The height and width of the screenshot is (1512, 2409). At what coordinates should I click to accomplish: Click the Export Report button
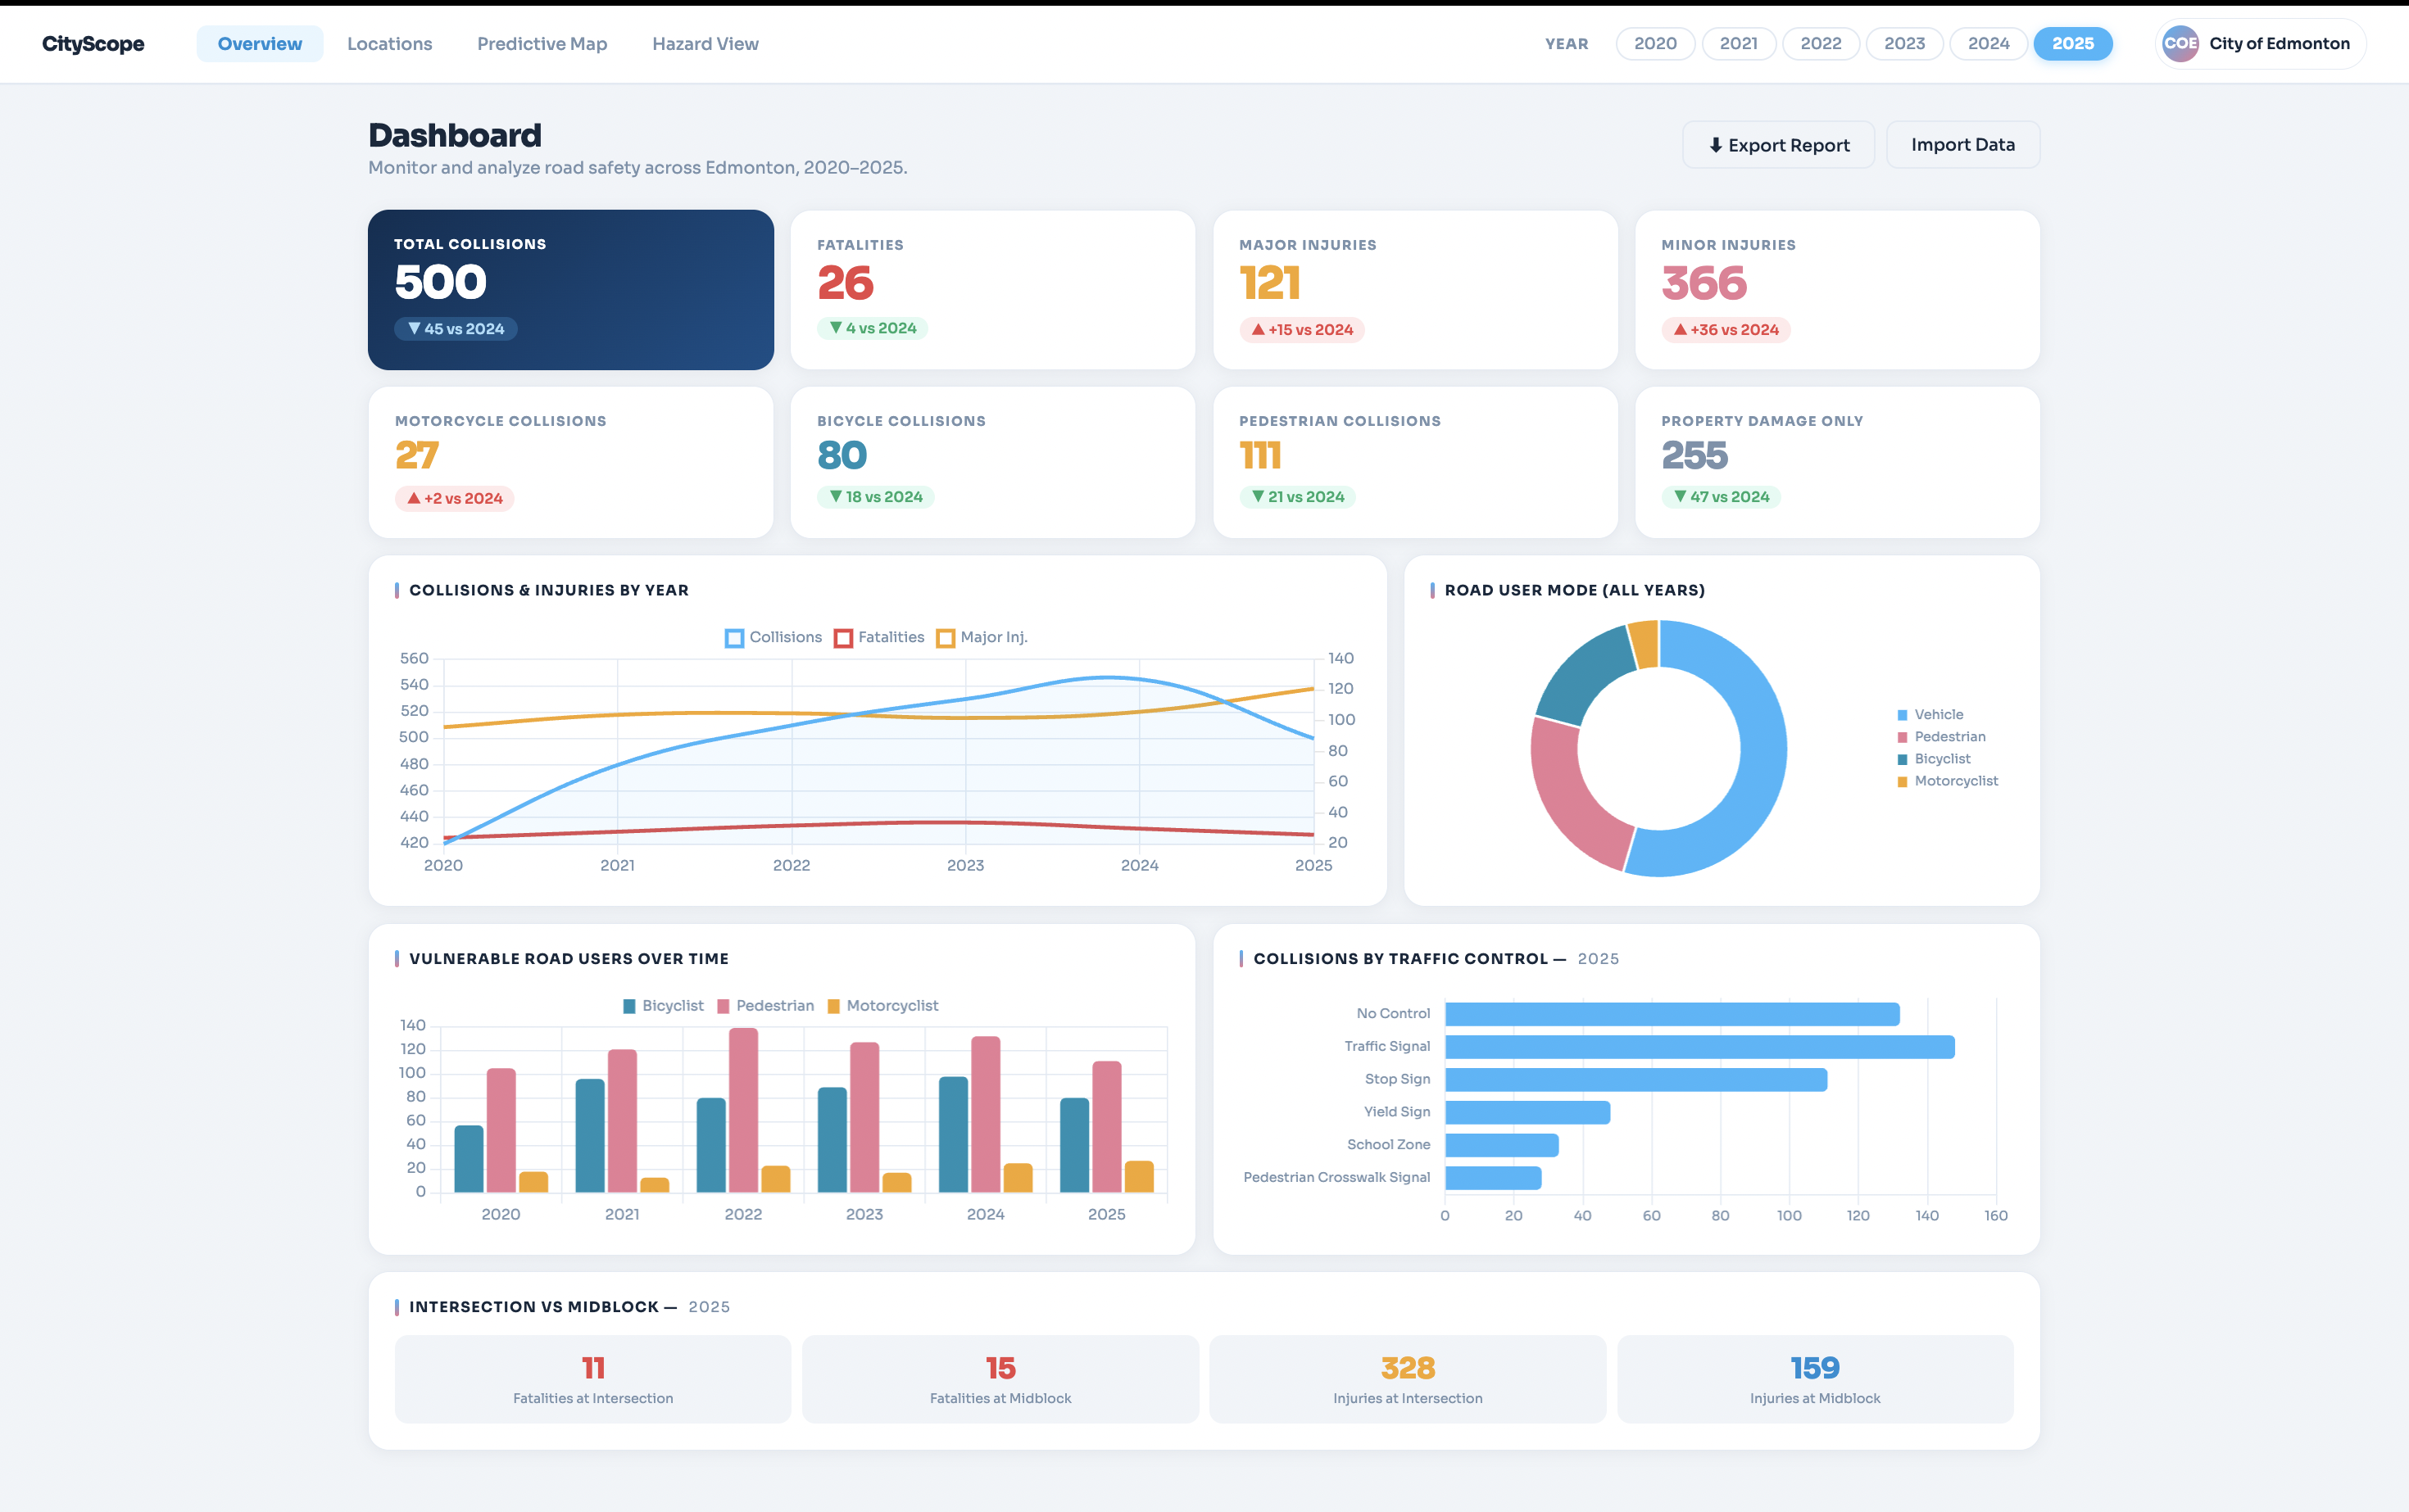[x=1778, y=145]
